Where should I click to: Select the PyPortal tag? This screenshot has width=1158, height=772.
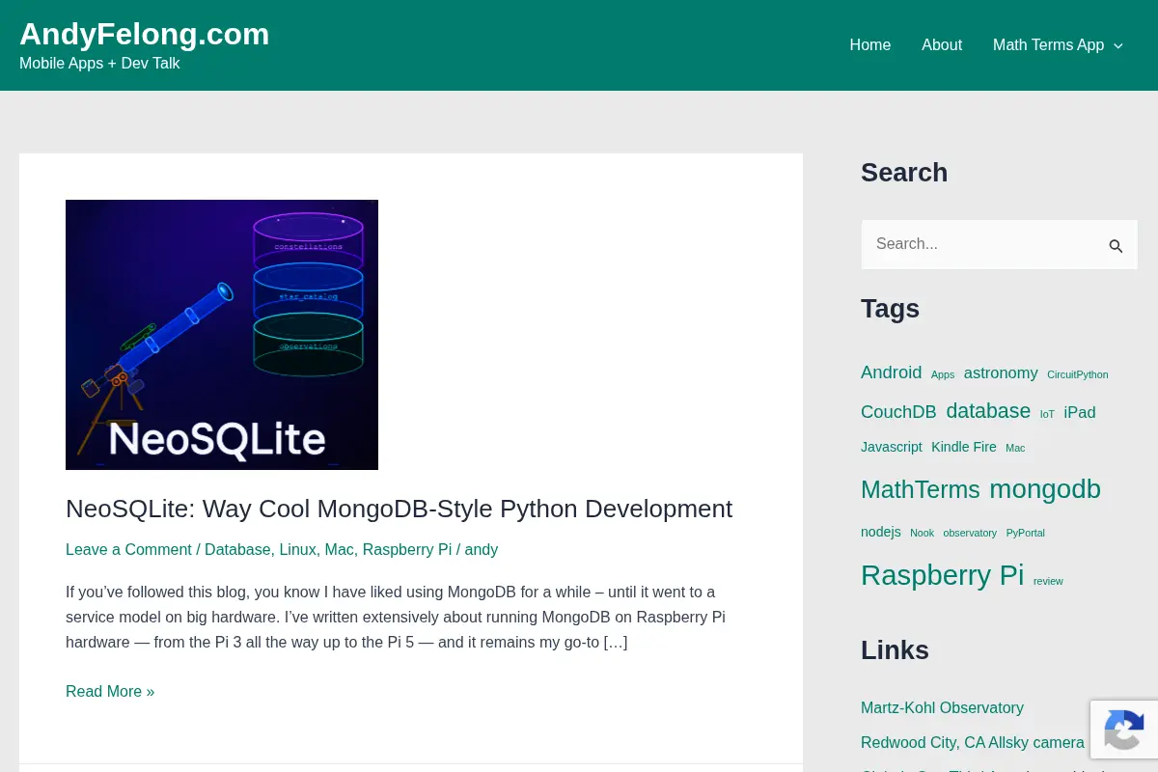point(1025,533)
